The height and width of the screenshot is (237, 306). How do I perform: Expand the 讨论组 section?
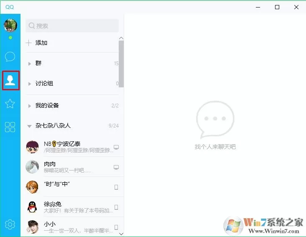(x=72, y=84)
